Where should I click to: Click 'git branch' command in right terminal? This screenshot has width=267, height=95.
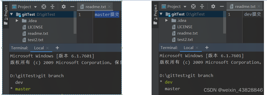[x=201, y=75]
